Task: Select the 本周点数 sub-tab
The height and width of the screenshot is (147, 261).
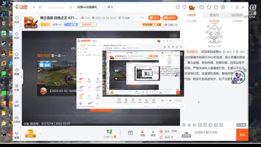Action: (x=214, y=21)
